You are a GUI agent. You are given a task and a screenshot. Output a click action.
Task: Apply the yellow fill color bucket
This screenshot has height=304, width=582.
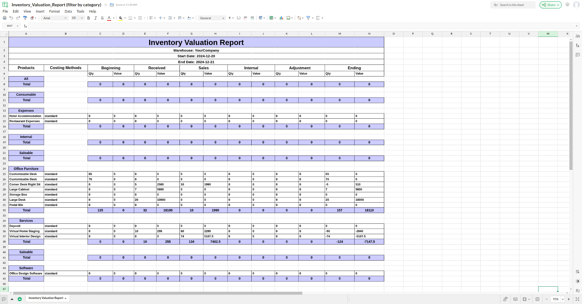[x=120, y=18]
